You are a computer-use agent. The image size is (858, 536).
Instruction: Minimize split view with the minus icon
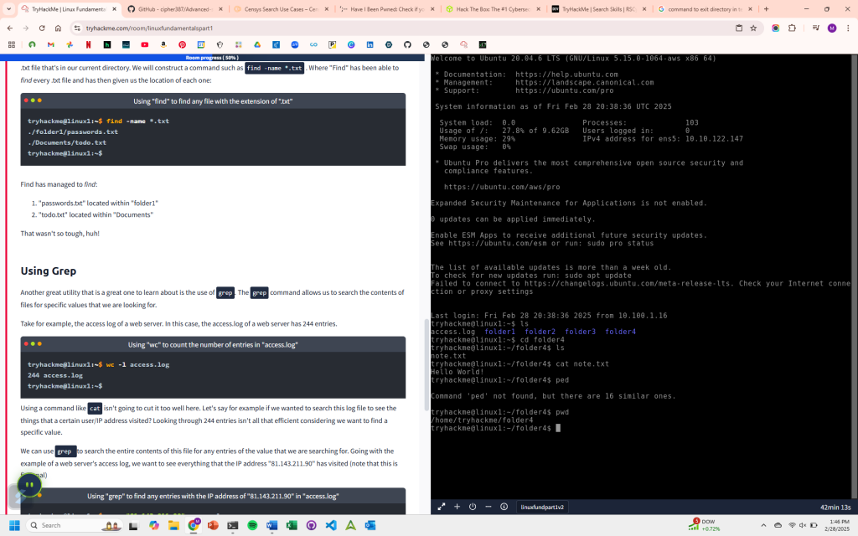coord(488,507)
